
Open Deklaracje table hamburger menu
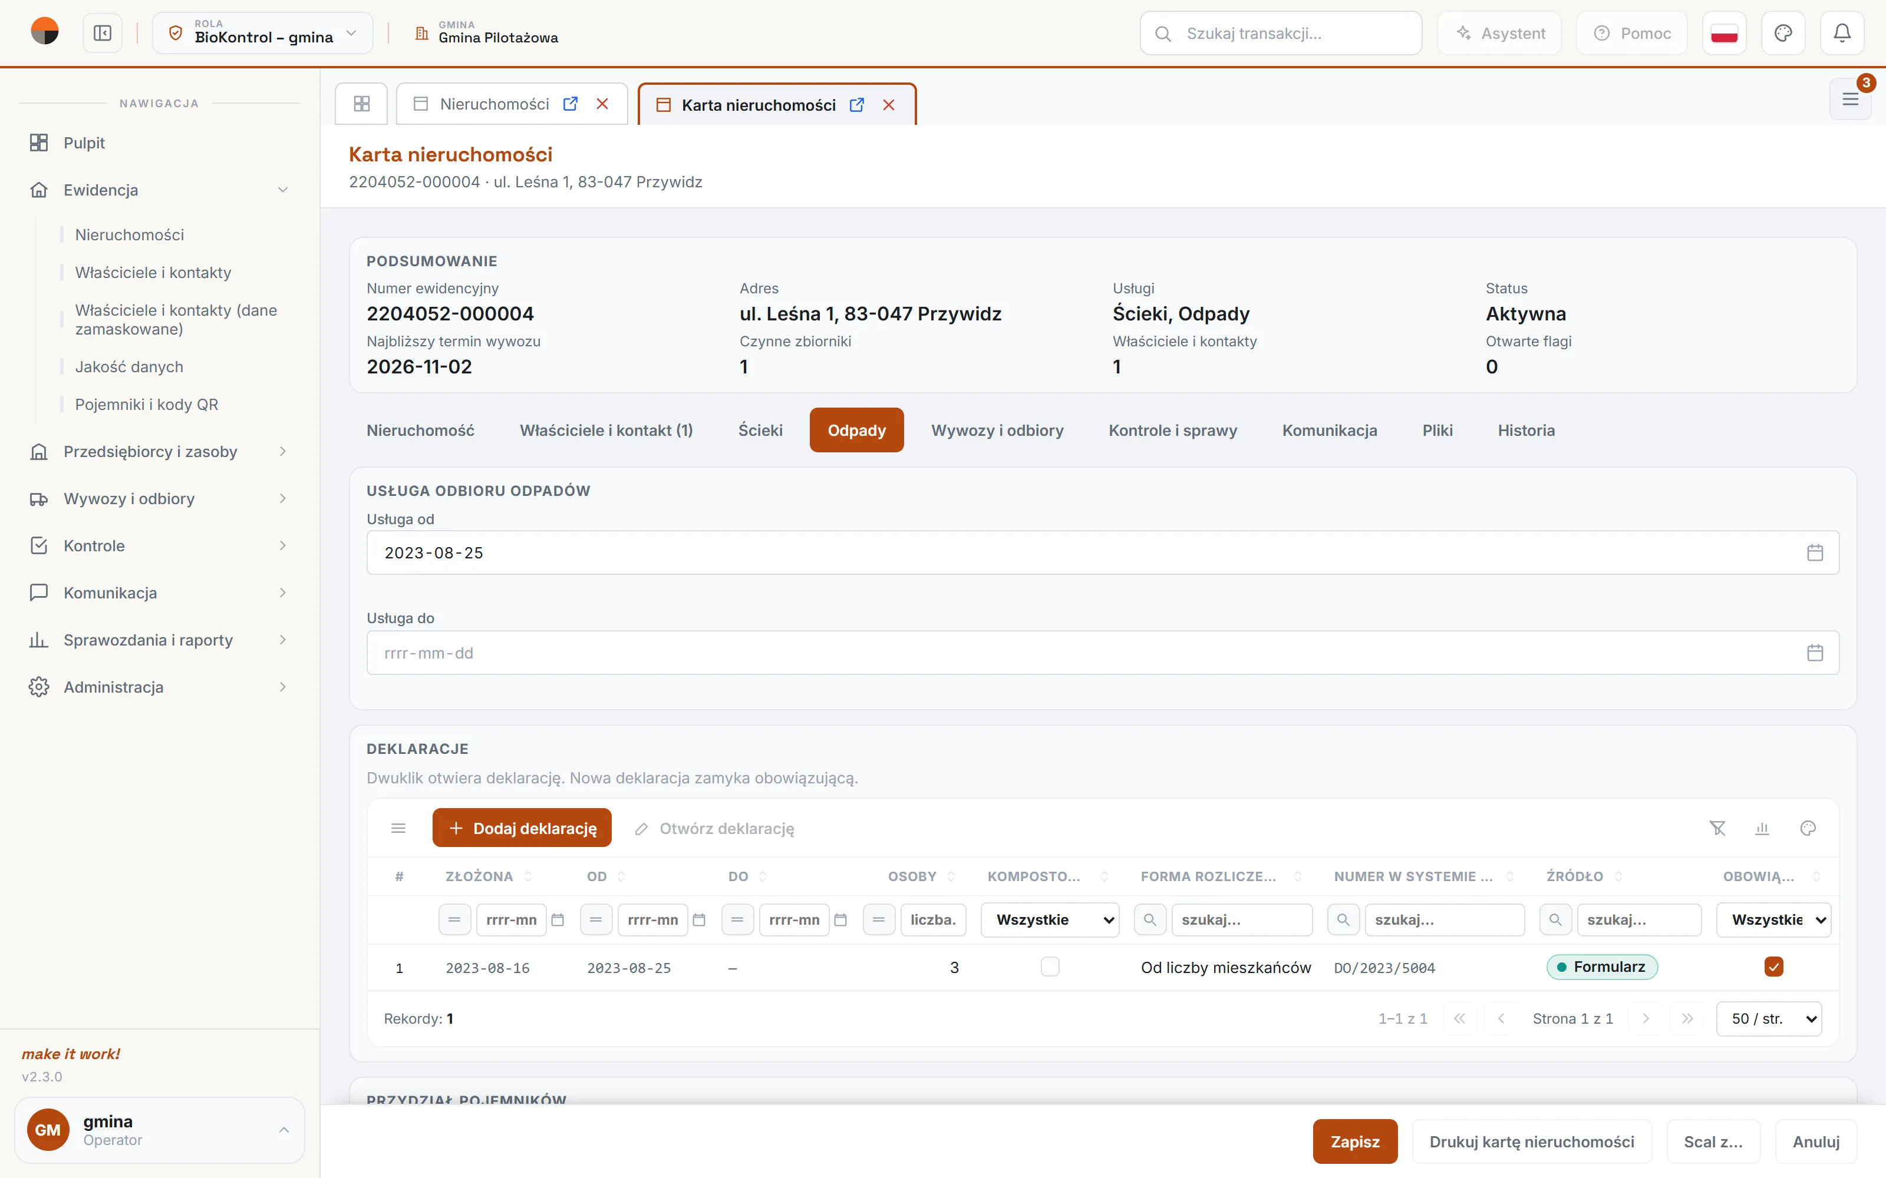(398, 828)
